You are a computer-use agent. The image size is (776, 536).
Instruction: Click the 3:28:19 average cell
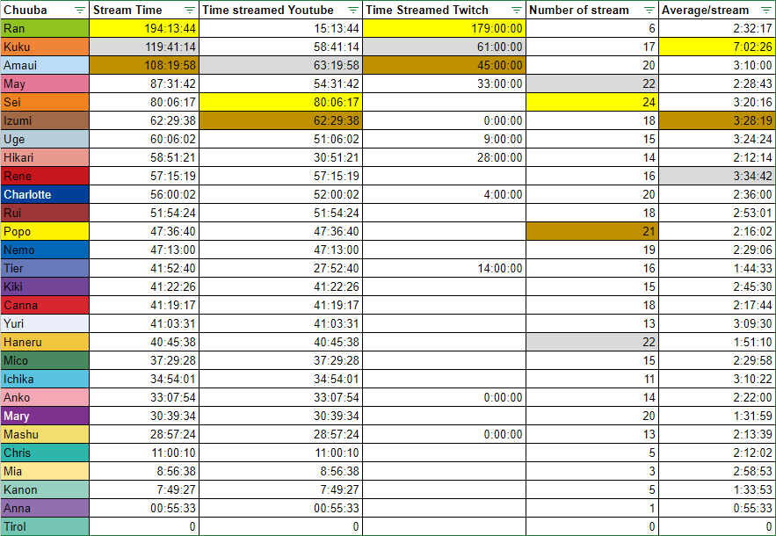point(717,120)
